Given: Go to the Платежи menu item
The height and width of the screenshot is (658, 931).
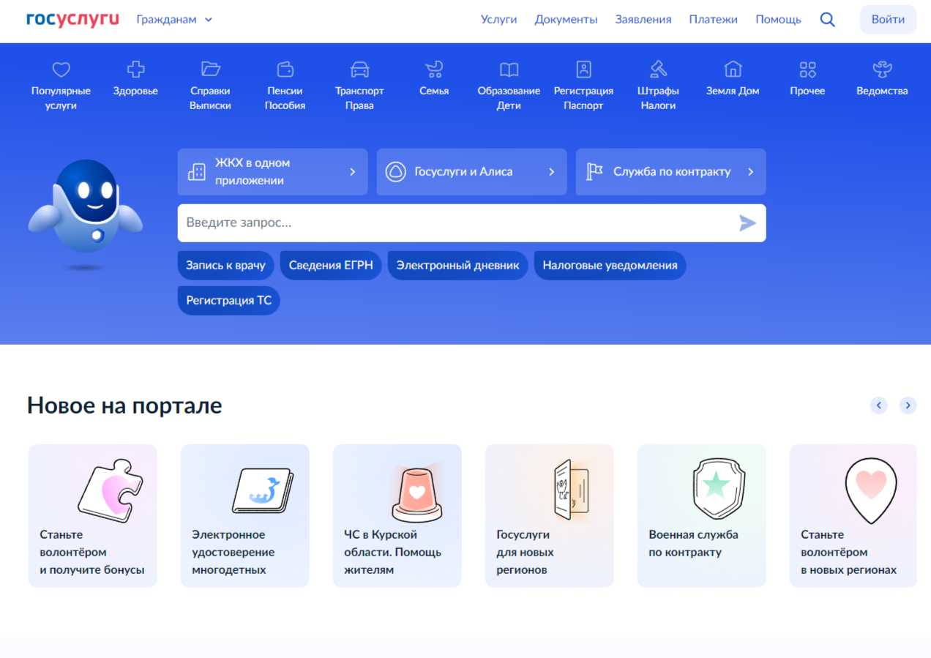Looking at the screenshot, I should [713, 20].
